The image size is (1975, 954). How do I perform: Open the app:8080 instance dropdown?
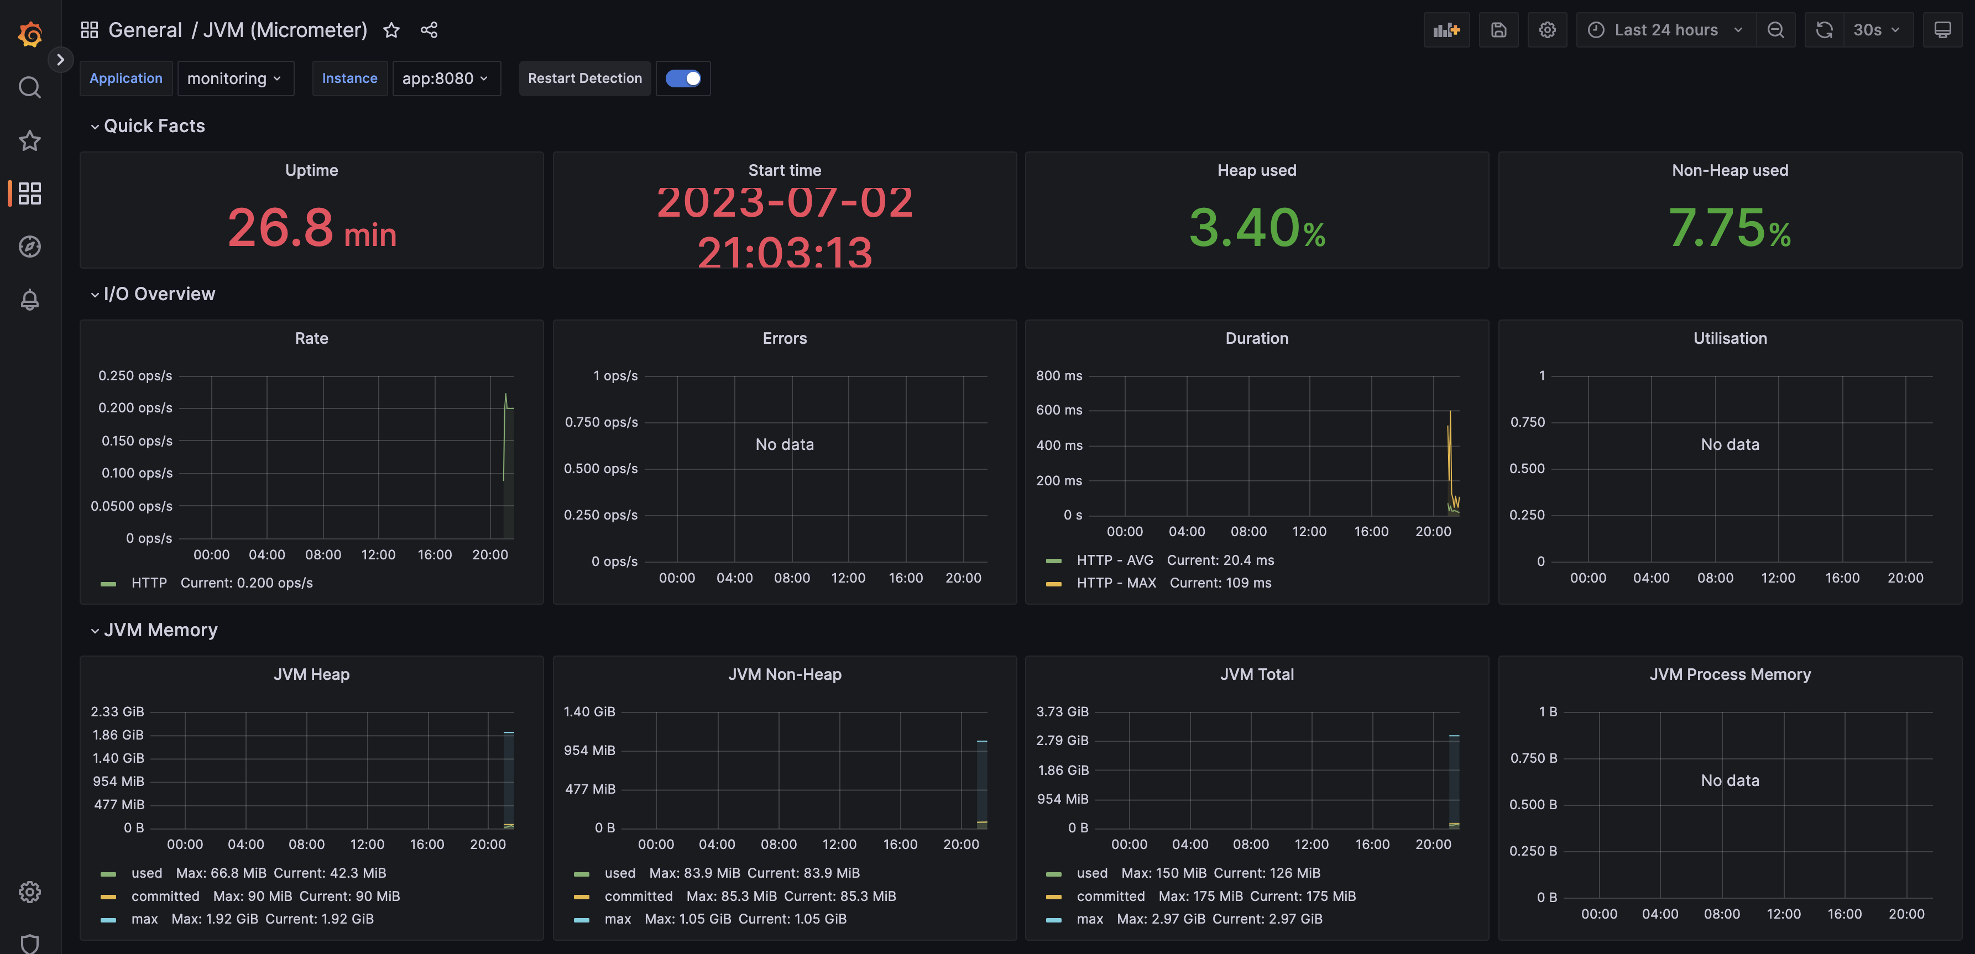(x=446, y=78)
